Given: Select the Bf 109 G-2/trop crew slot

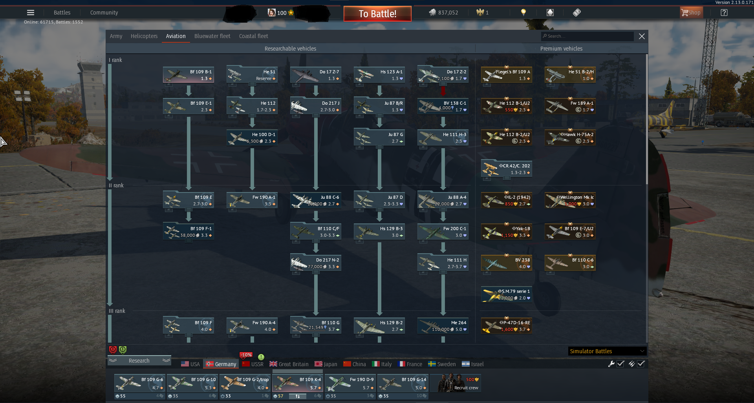Looking at the screenshot, I should coord(245,383).
